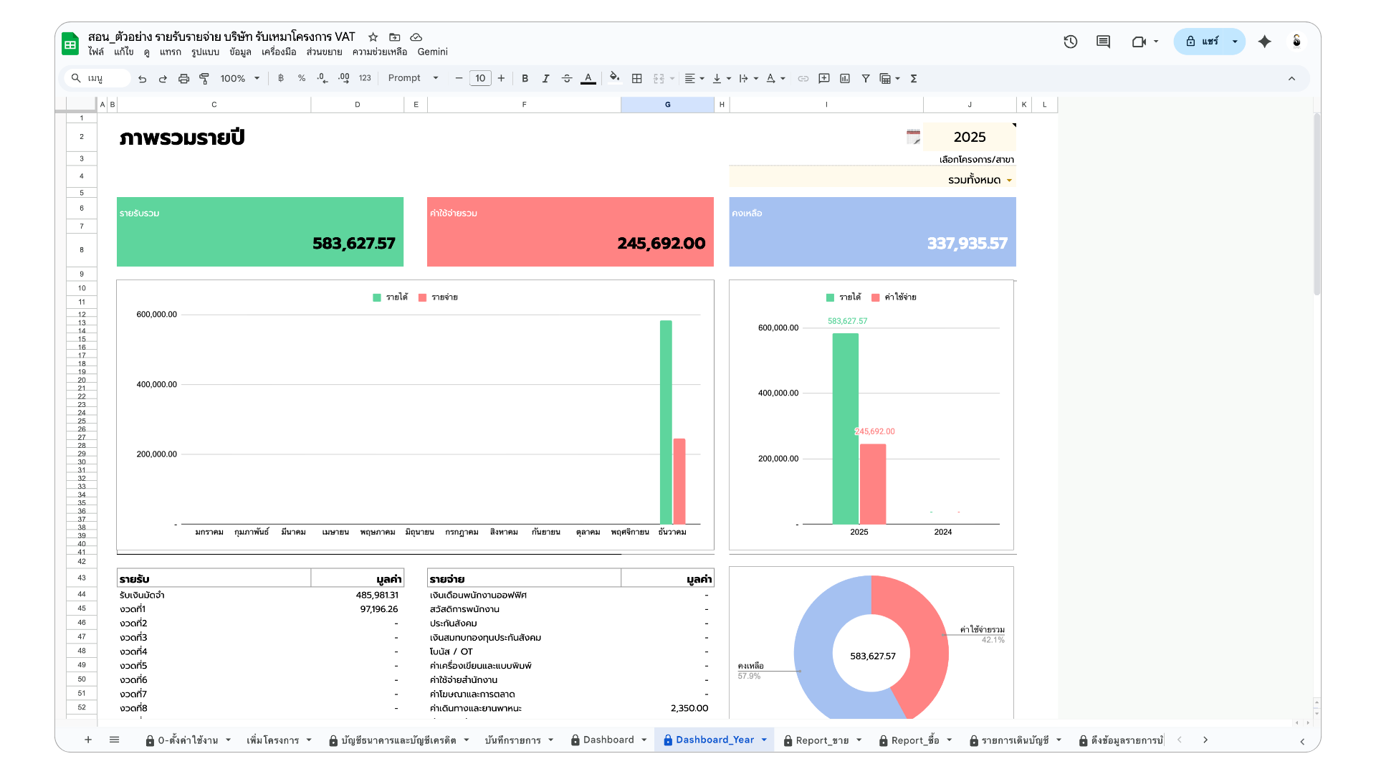
Task: Open the zoom 100% dropdown
Action: click(x=239, y=79)
